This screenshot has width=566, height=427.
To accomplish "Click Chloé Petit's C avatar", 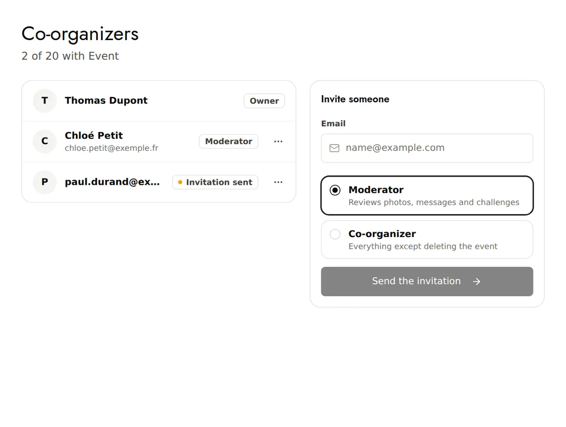I will tap(45, 141).
